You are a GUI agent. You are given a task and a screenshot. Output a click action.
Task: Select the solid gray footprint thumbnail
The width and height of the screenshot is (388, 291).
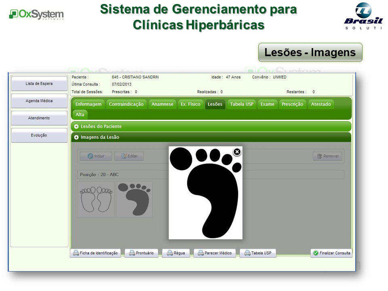tap(134, 199)
